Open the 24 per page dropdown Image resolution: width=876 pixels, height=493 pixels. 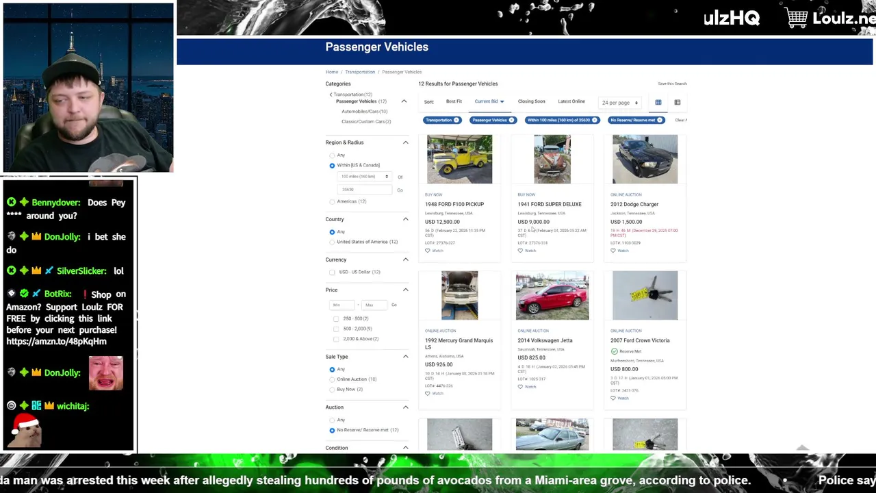coord(620,103)
